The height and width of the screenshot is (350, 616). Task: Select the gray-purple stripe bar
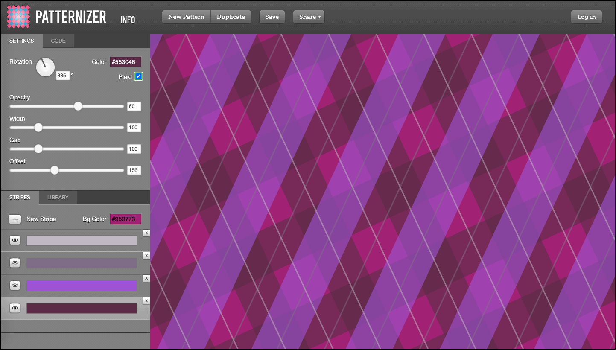[x=82, y=263]
